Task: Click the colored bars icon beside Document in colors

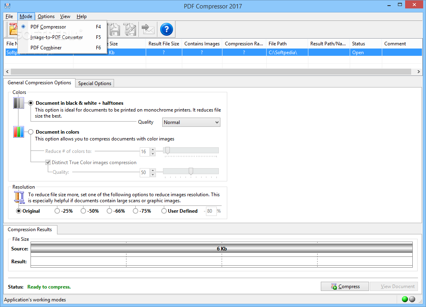Action: pos(18,132)
